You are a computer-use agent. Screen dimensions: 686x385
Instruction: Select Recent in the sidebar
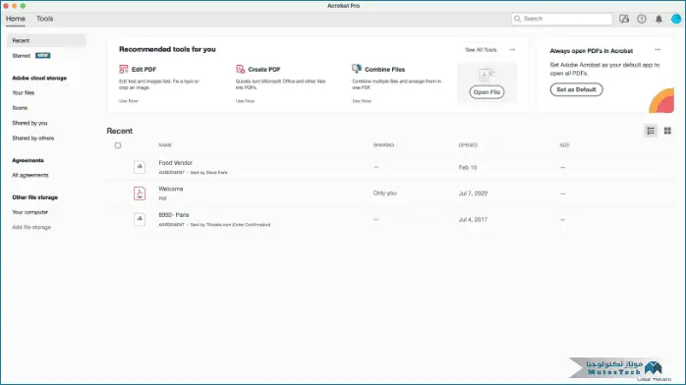click(x=46, y=40)
